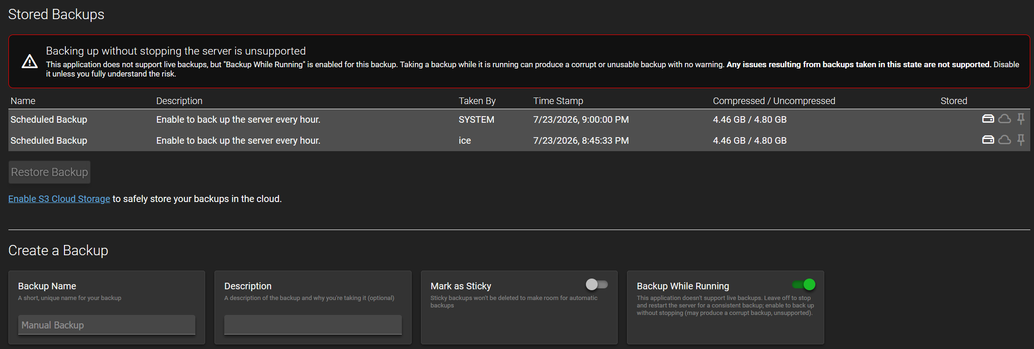Click the Description column header
This screenshot has width=1034, height=349.
179,101
